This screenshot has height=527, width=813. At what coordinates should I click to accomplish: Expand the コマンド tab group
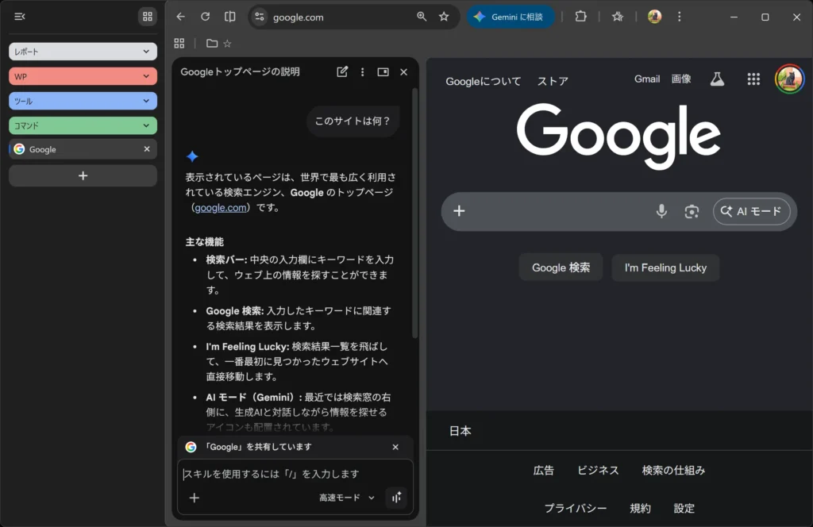point(83,125)
